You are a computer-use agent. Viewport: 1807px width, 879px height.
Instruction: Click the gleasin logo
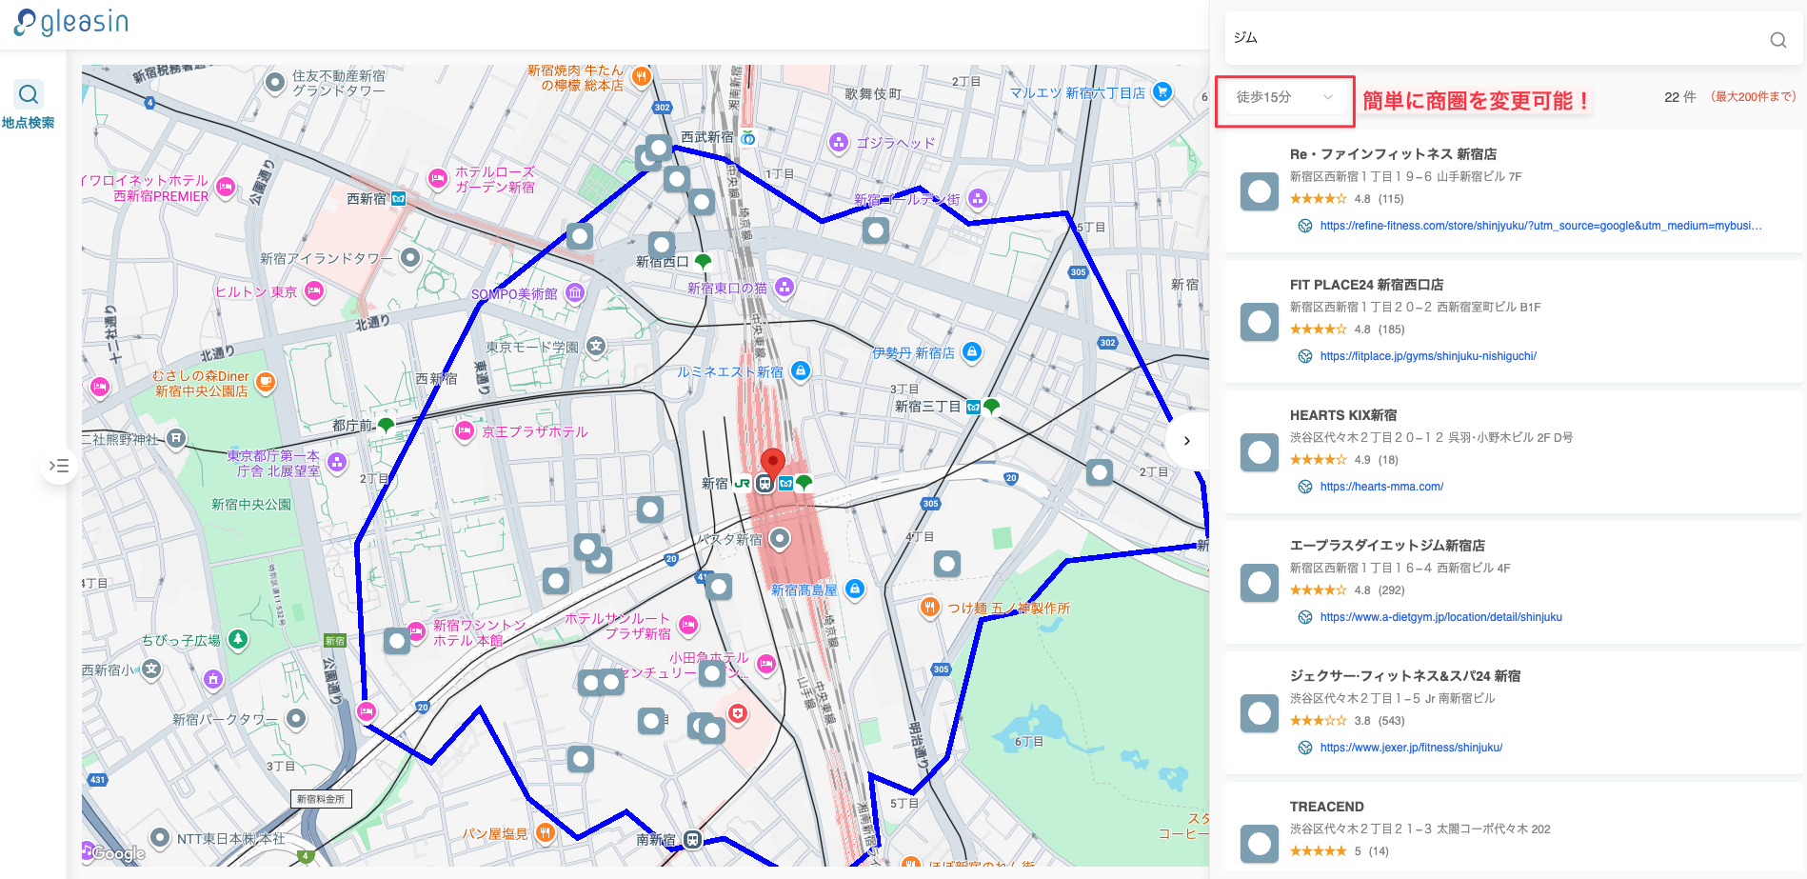pyautogui.click(x=71, y=23)
